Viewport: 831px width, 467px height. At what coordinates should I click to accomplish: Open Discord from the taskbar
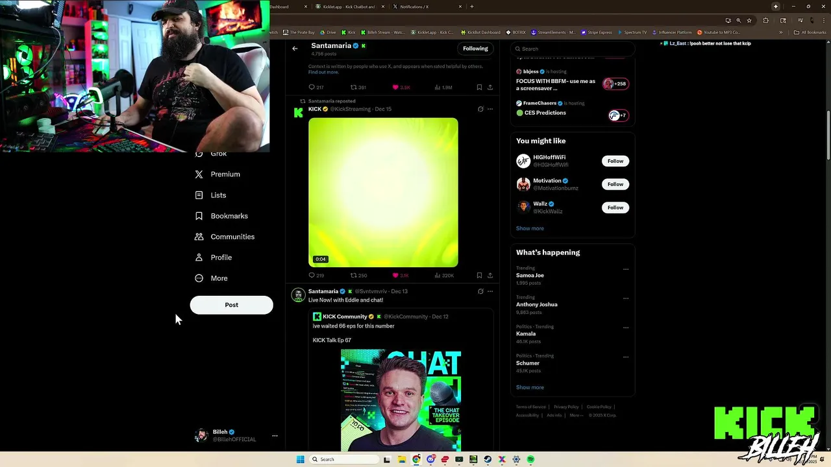coord(430,459)
